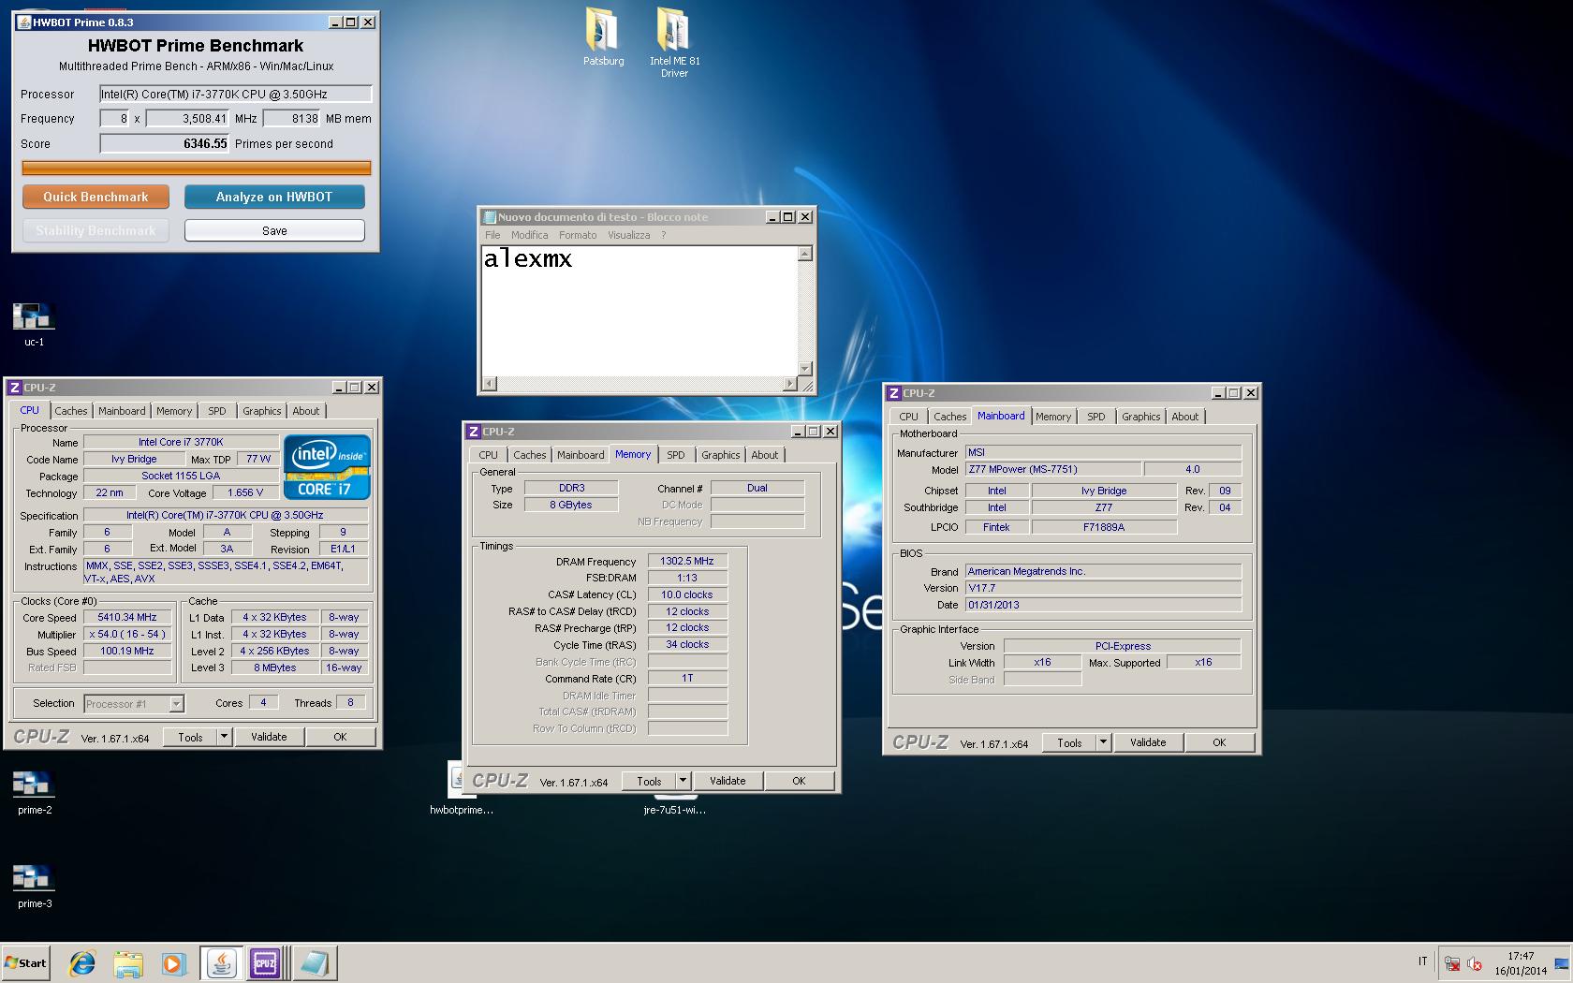
Task: Click the volume tray icon
Action: [1475, 963]
